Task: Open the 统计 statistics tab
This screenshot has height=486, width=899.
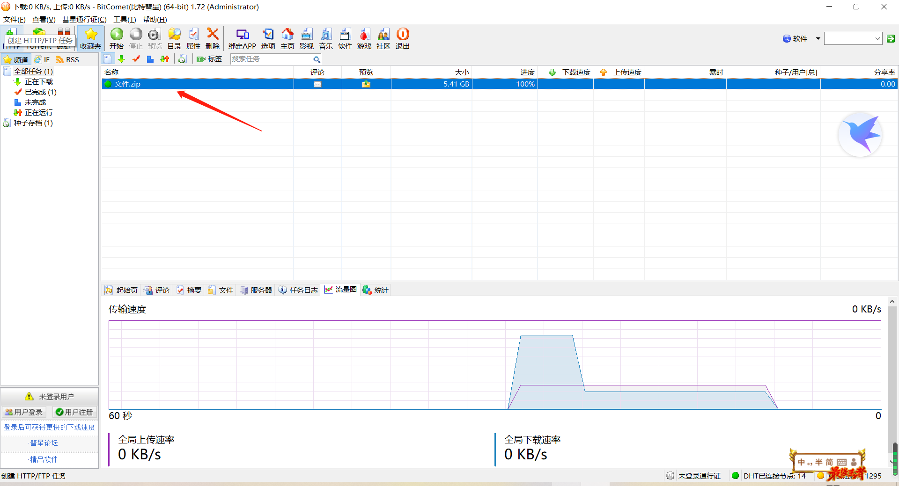Action: [x=376, y=290]
